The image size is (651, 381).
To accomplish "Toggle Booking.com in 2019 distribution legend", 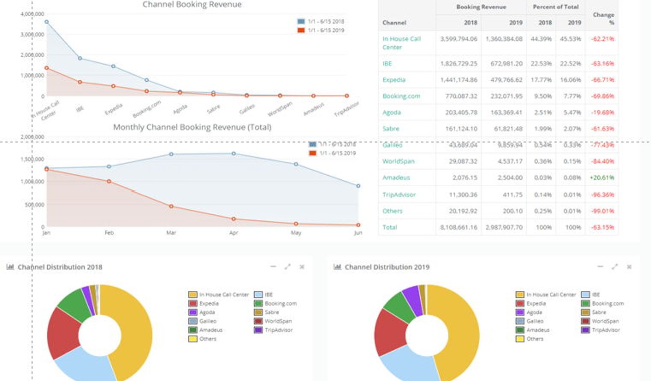I will pos(603,303).
